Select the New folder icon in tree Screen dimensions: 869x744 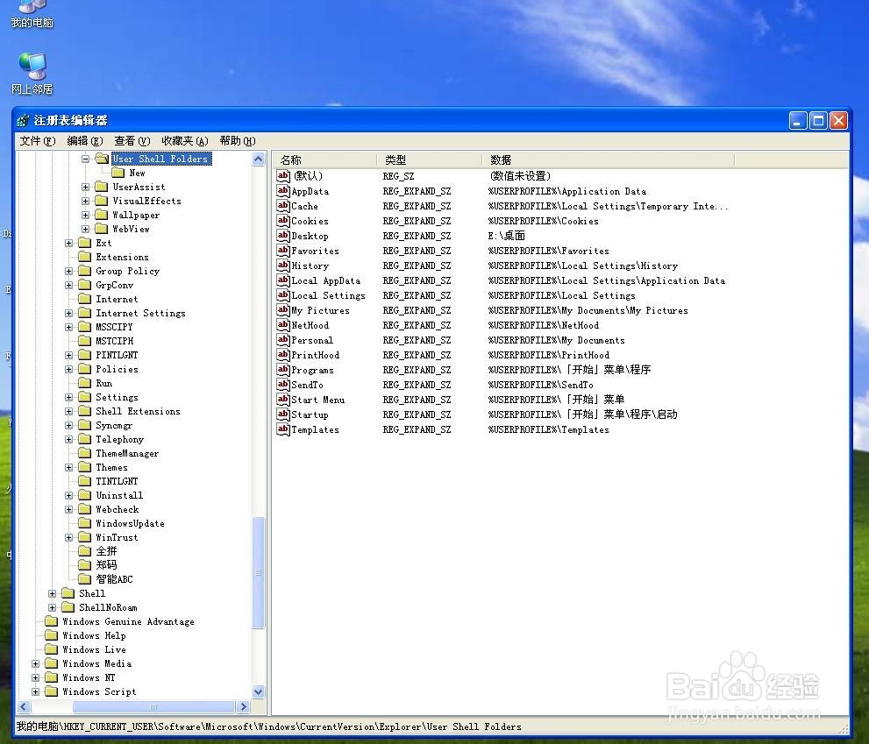tap(118, 173)
